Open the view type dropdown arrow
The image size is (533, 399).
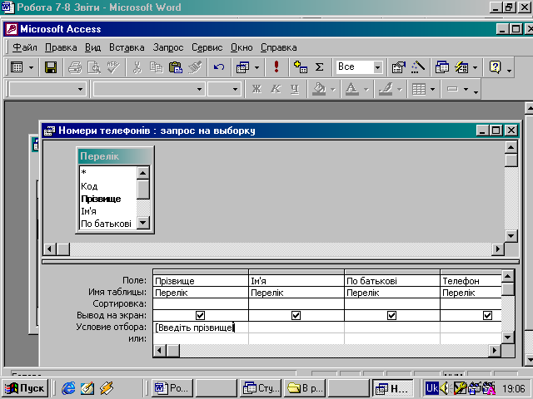(x=31, y=67)
